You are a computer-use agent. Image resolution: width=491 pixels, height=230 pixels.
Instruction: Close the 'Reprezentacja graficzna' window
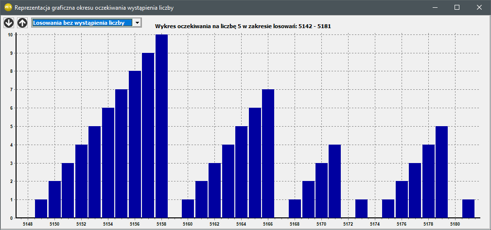tap(479, 7)
